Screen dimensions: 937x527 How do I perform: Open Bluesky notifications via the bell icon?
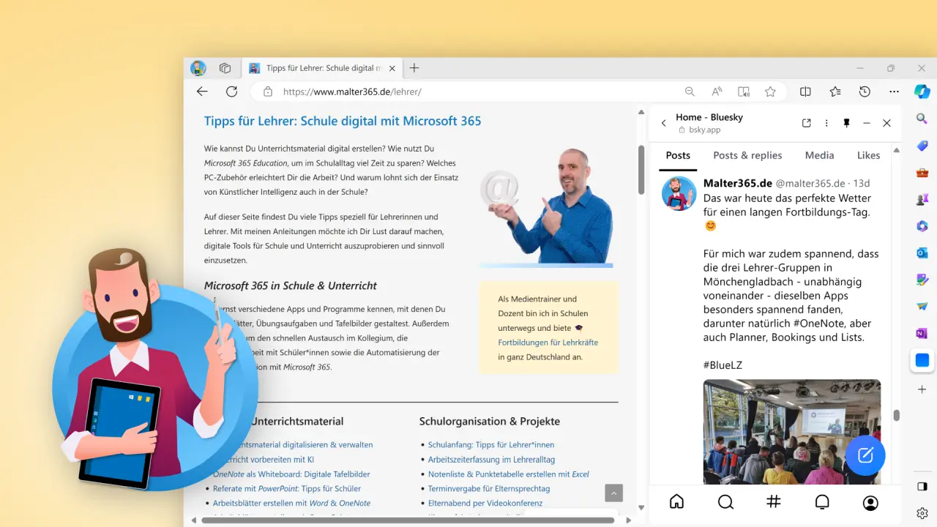pyautogui.click(x=822, y=502)
